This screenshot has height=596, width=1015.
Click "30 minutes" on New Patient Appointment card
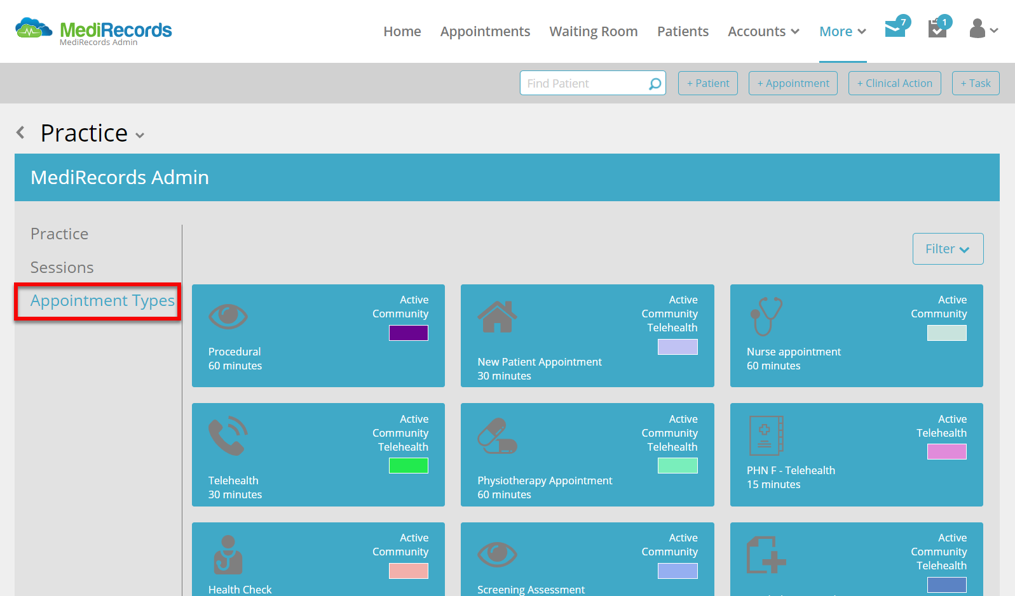point(504,376)
